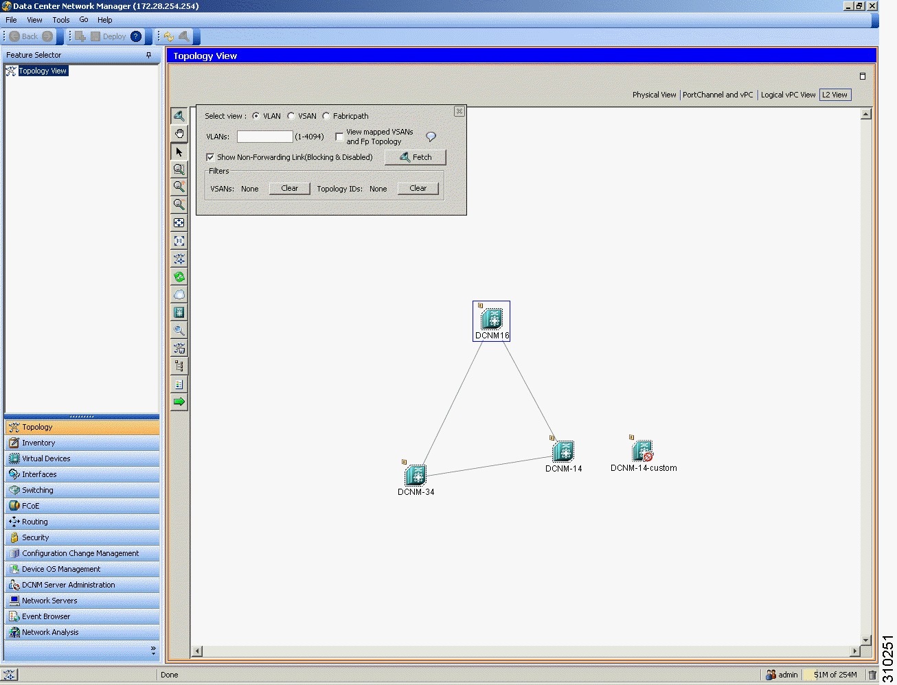Activate the Select arrow tool
897x685 pixels.
click(179, 152)
